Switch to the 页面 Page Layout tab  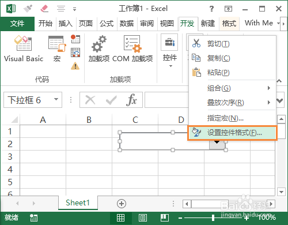click(86, 24)
